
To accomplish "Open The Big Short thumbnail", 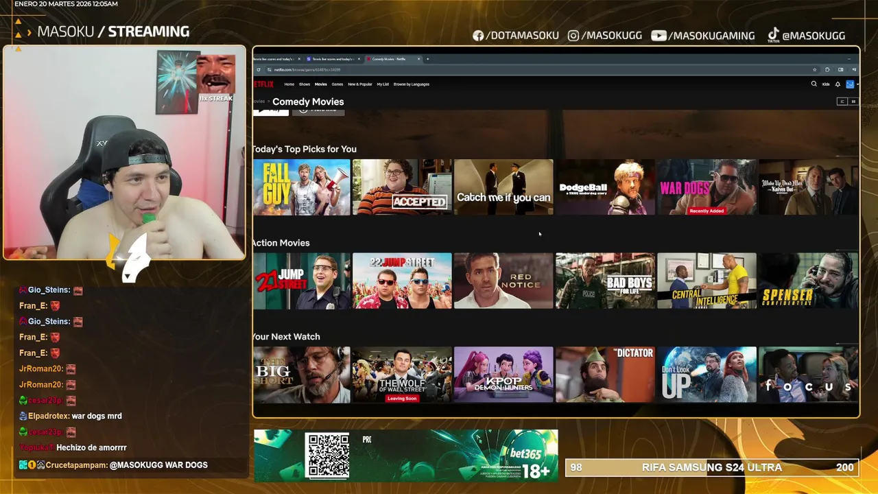I will (x=301, y=375).
